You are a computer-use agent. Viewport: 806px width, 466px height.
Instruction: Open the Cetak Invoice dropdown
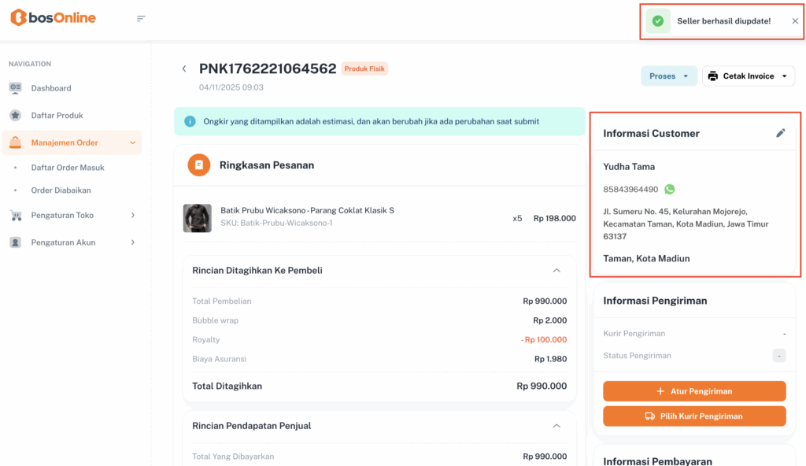(748, 76)
